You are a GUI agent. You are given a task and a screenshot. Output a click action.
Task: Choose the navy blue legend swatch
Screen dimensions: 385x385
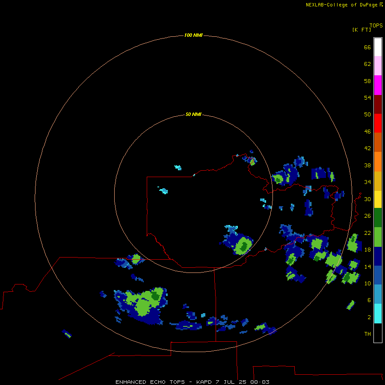coord(378,256)
